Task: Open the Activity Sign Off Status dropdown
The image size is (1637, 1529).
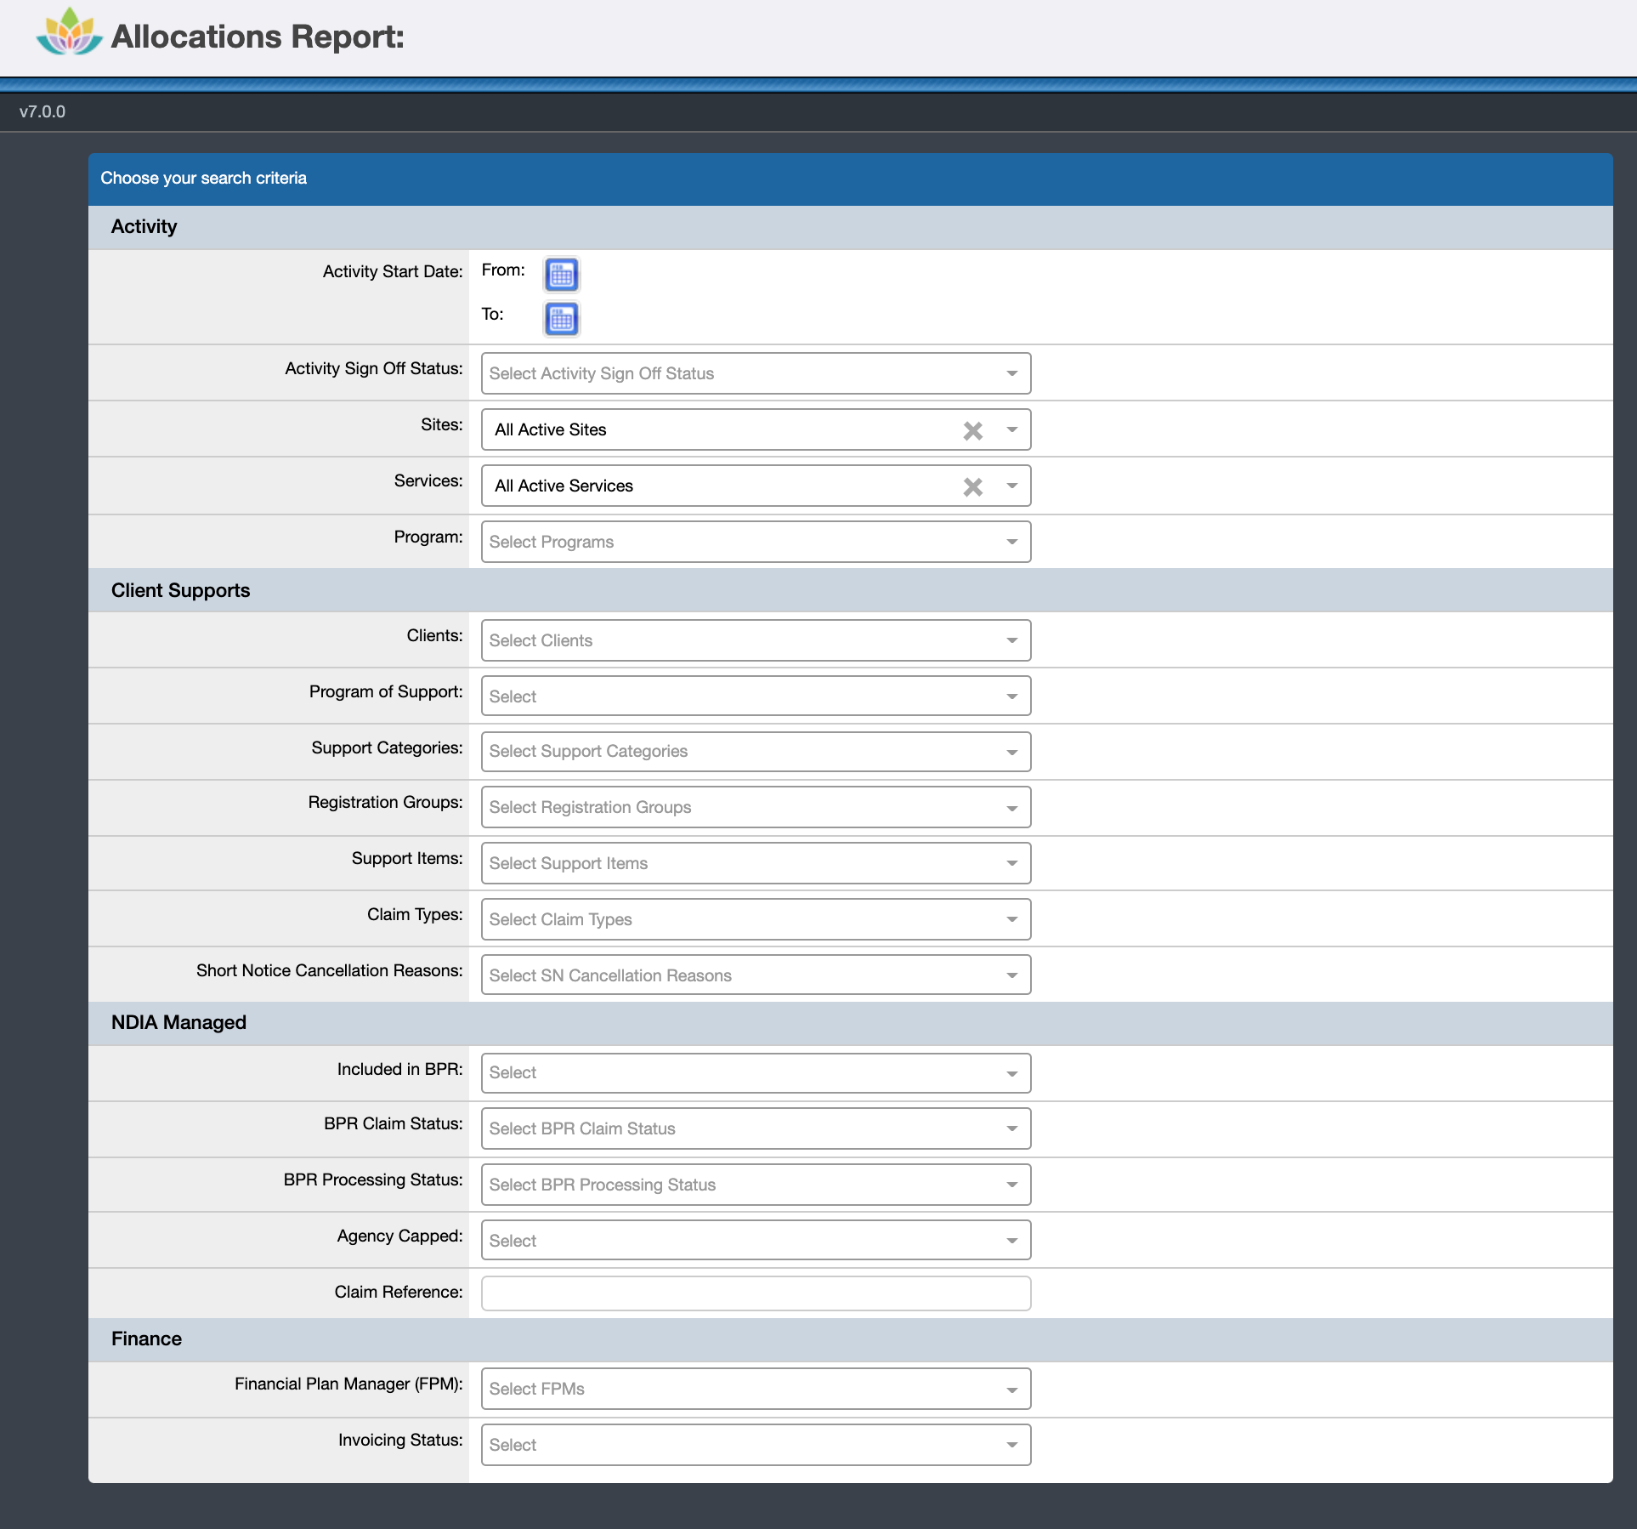Action: pyautogui.click(x=755, y=372)
